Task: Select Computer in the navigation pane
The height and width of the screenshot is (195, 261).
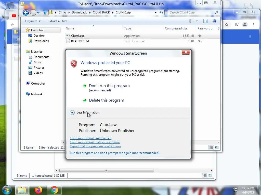Action: [38, 83]
